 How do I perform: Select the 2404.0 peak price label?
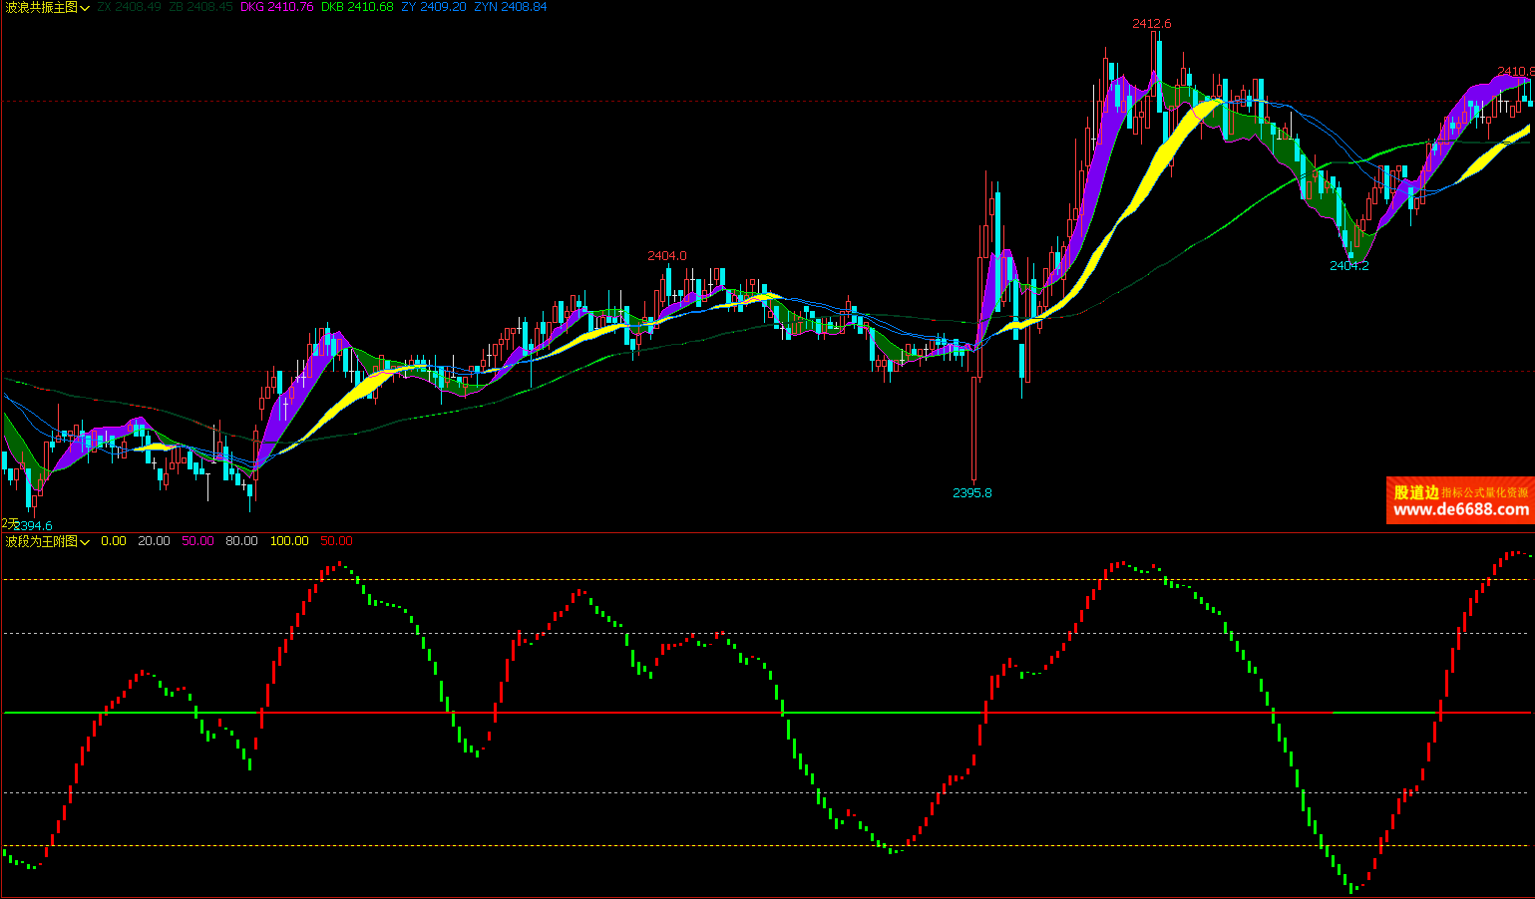[666, 256]
